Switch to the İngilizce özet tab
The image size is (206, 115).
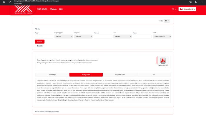[120, 75]
